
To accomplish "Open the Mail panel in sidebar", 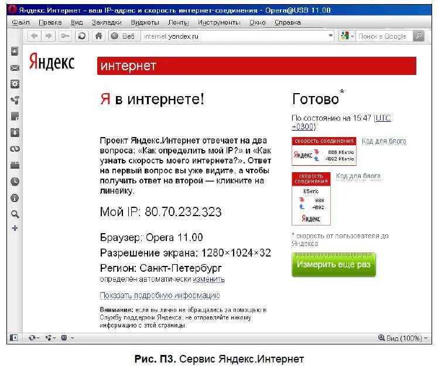I will [x=15, y=68].
